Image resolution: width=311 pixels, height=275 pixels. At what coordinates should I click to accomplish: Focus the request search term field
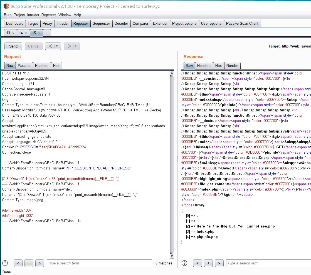(99, 263)
